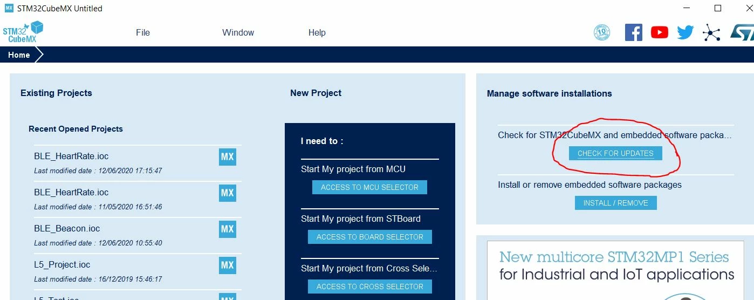The image size is (754, 300).
Task: Open ST Facebook page icon
Action: (x=634, y=32)
